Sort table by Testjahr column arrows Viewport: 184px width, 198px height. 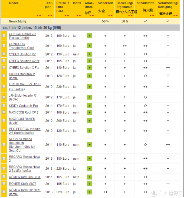(50, 16)
